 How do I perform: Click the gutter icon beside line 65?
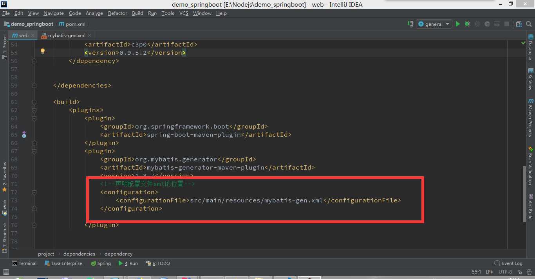[x=24, y=135]
